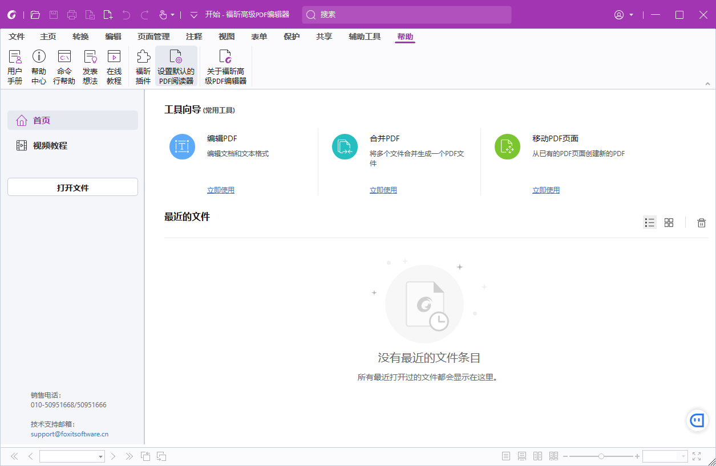Expand the Hand tool dropdown arrow
Screen dimensions: 716x466
(172, 15)
